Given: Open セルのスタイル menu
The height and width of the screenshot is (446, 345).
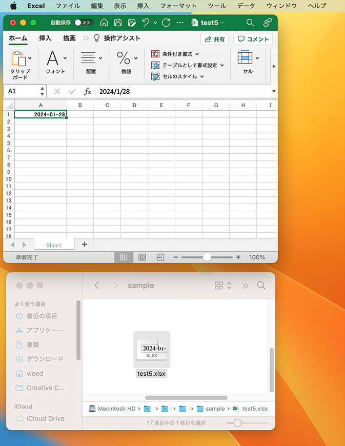Looking at the screenshot, I should [x=177, y=76].
